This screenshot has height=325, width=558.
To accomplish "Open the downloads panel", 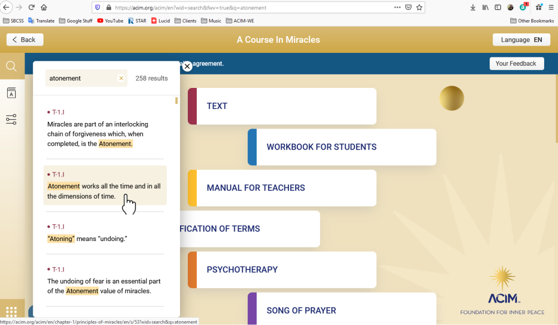I will tap(473, 7).
